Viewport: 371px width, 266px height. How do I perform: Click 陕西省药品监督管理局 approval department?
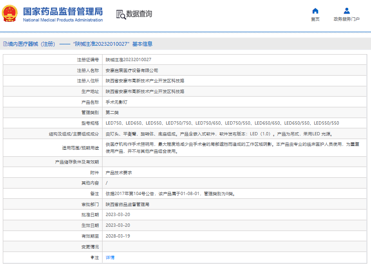pos(127,204)
